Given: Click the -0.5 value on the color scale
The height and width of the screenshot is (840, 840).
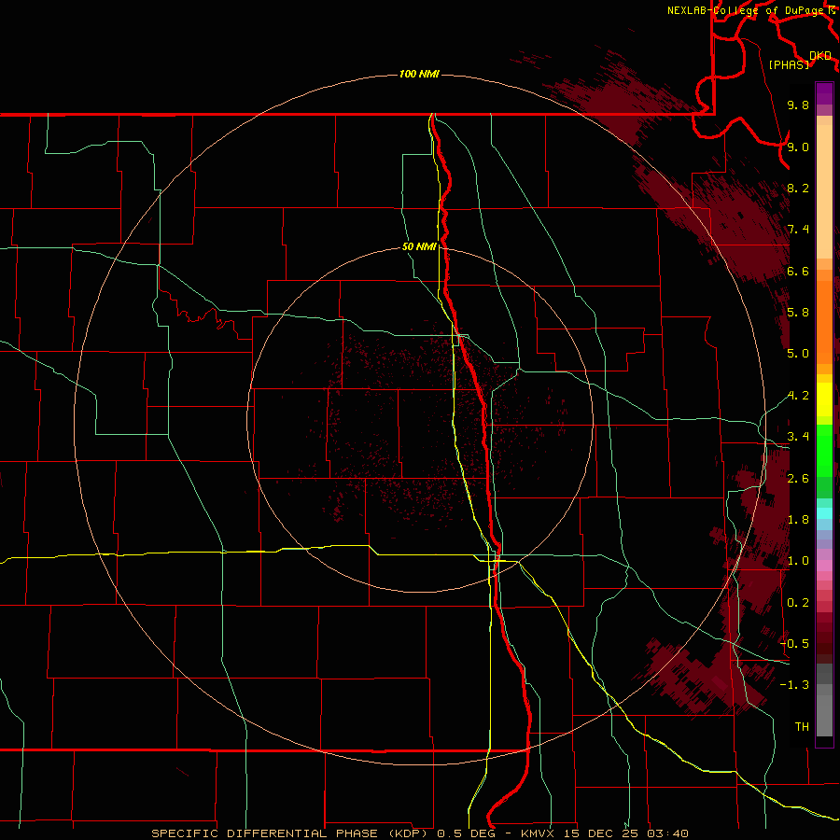Looking at the screenshot, I should (x=794, y=644).
